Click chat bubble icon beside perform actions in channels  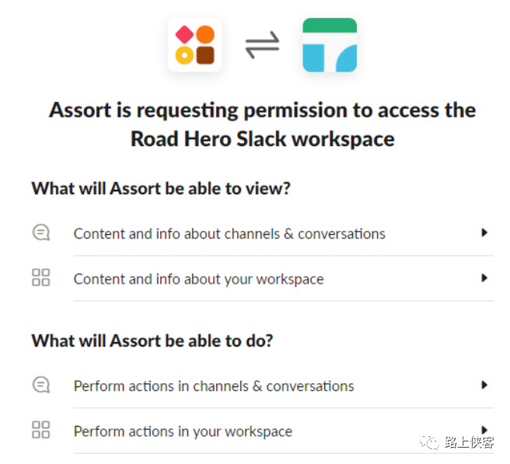(41, 385)
